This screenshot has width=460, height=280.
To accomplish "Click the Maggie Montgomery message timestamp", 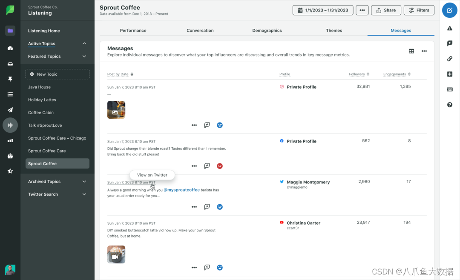I will pos(132,183).
